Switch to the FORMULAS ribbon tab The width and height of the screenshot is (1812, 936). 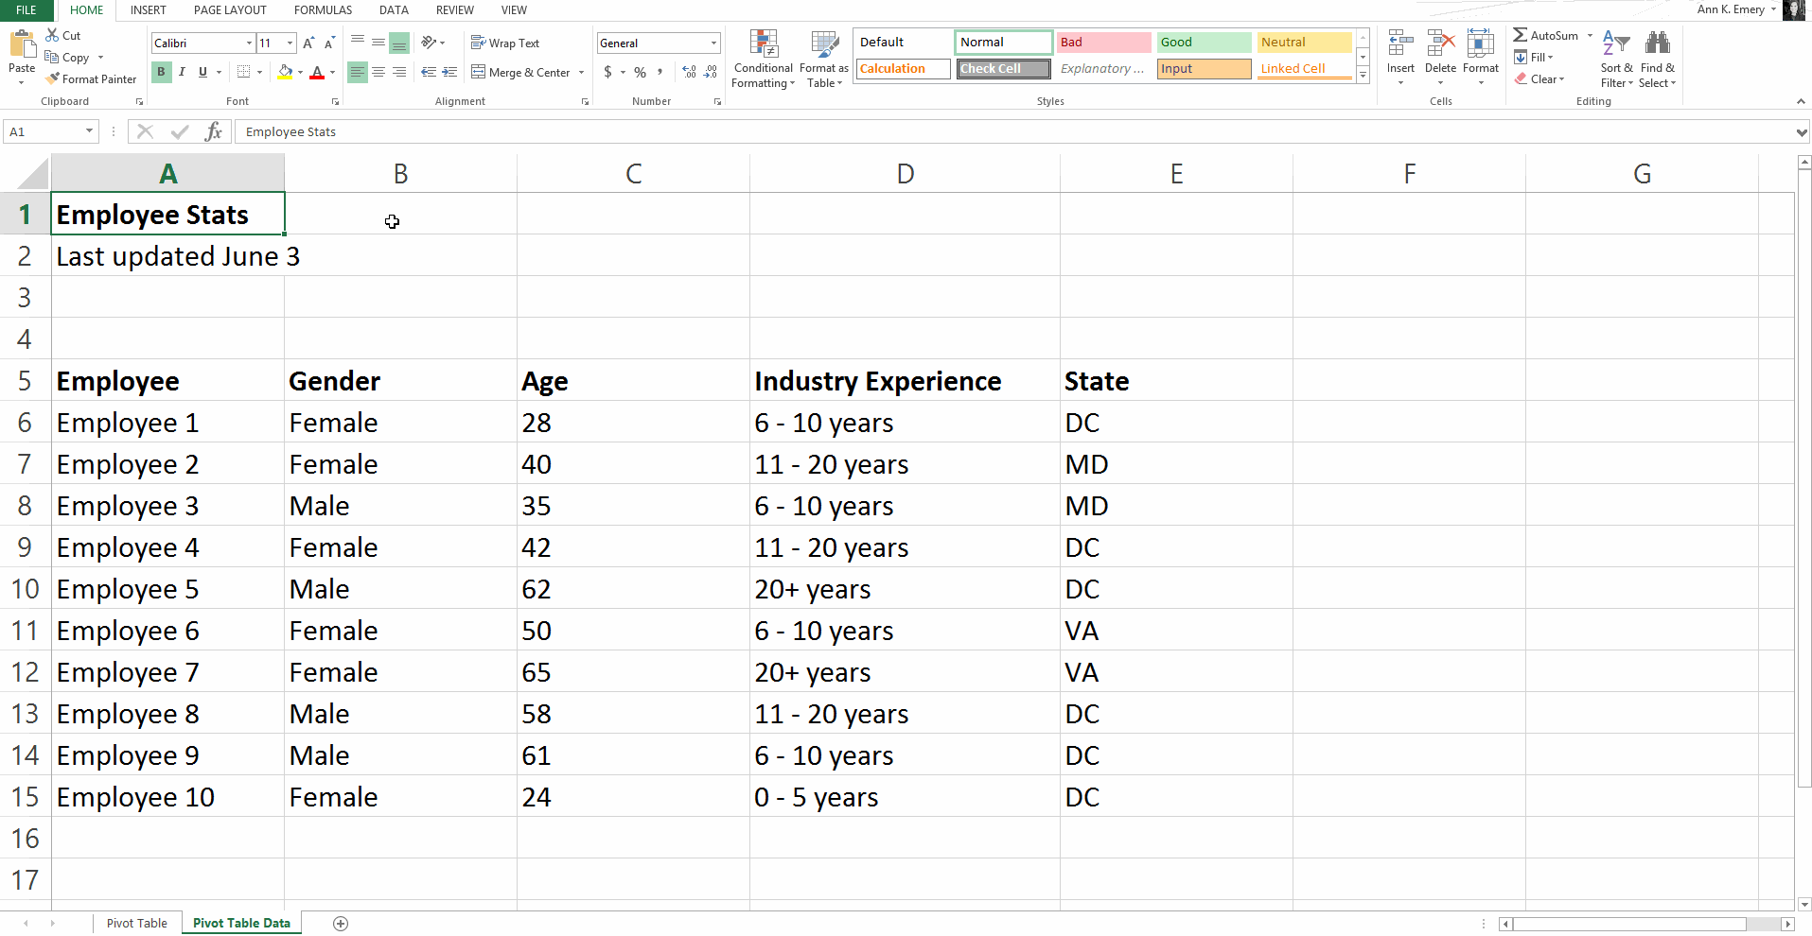point(323,10)
